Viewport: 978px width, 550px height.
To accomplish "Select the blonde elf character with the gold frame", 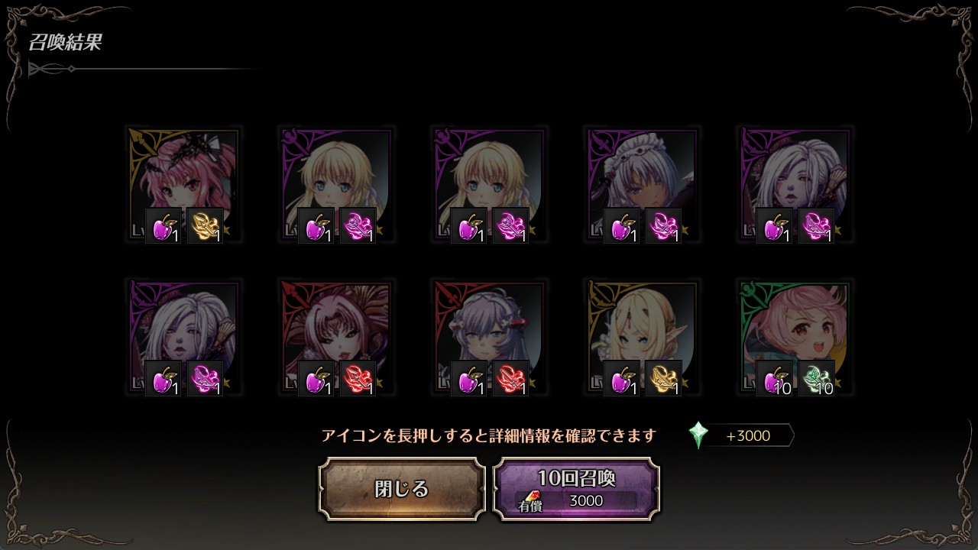I will pyautogui.click(x=642, y=338).
